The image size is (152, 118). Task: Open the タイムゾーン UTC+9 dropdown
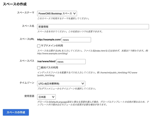pos(61,84)
